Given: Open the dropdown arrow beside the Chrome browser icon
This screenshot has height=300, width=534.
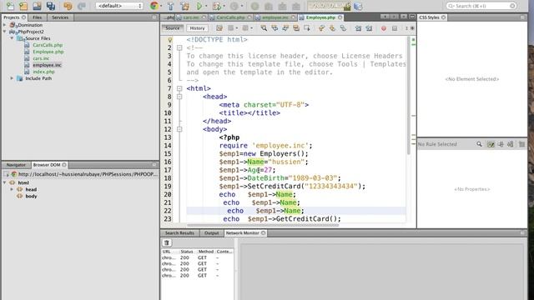Looking at the screenshot, I should click(161, 6).
